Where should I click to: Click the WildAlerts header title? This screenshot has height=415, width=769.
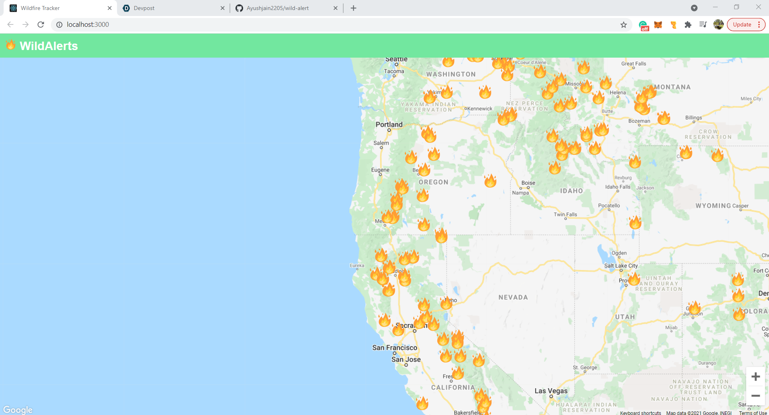pyautogui.click(x=49, y=46)
